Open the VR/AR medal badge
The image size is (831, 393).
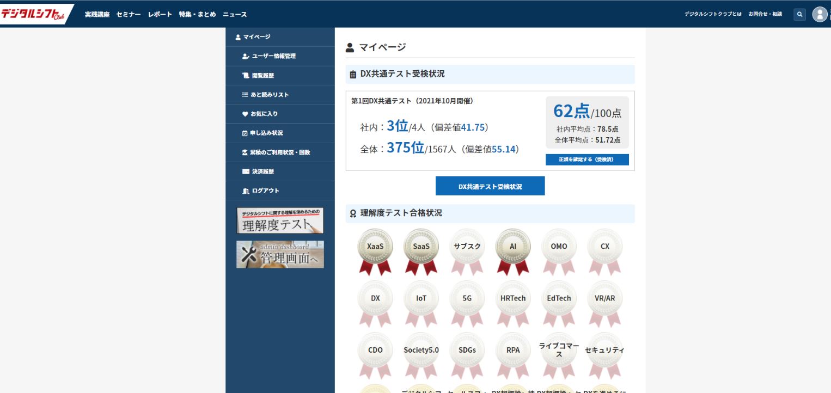604,299
